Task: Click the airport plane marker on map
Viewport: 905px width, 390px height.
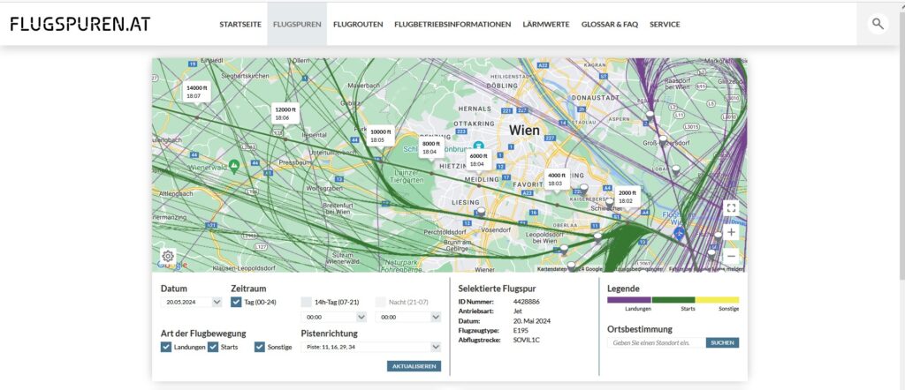Action: [680, 234]
